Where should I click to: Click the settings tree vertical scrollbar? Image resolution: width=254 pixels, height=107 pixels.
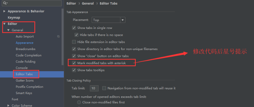(63, 36)
